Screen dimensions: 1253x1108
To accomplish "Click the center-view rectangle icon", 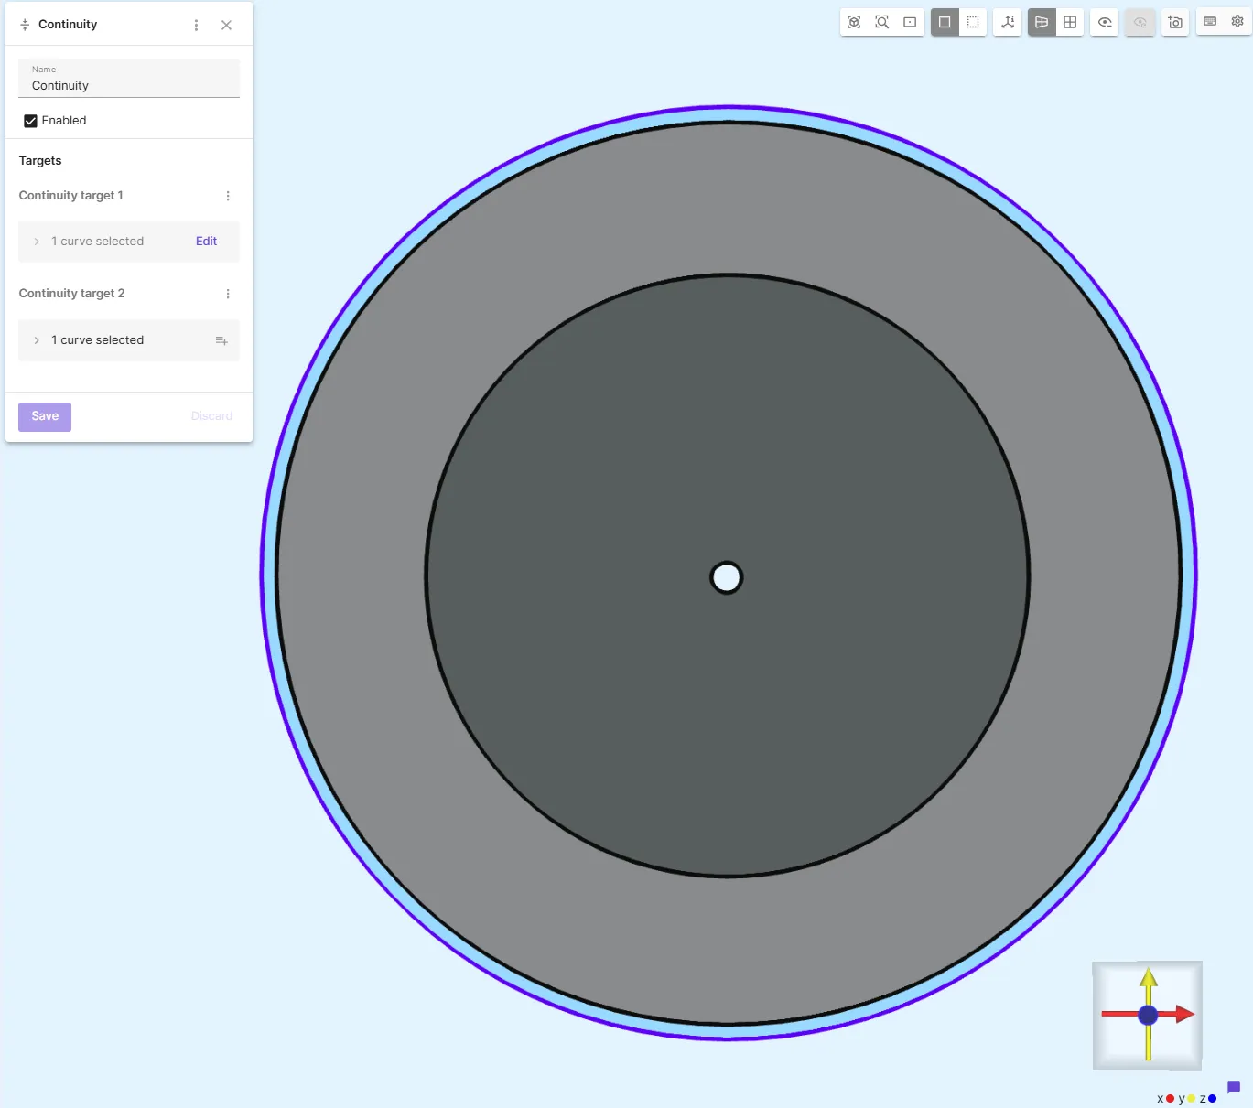I will point(910,22).
